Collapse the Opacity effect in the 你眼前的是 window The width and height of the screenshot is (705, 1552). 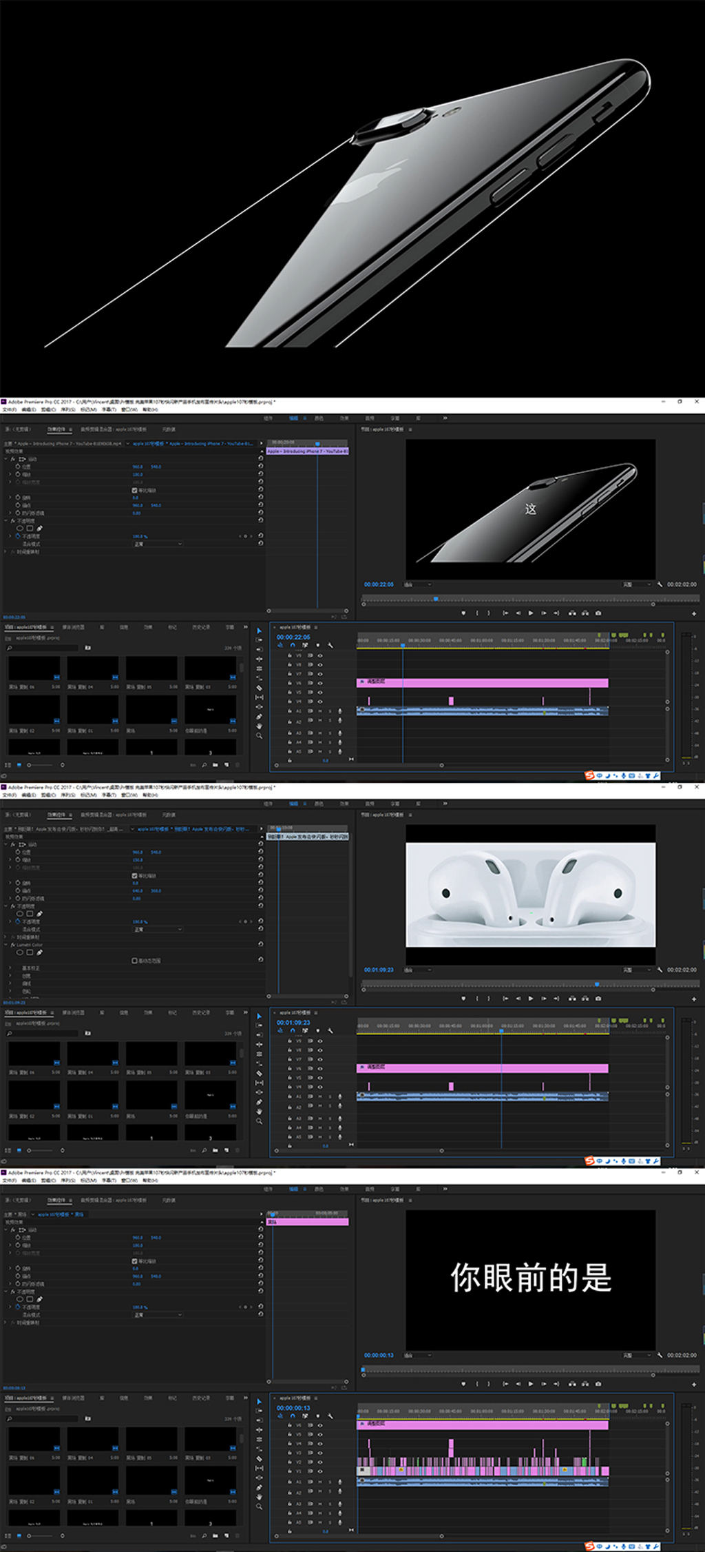tap(6, 1291)
